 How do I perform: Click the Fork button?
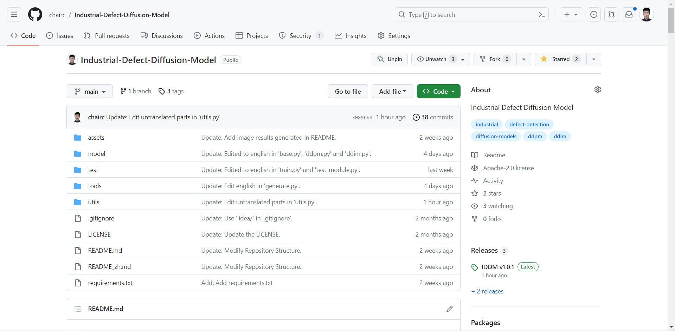click(495, 59)
